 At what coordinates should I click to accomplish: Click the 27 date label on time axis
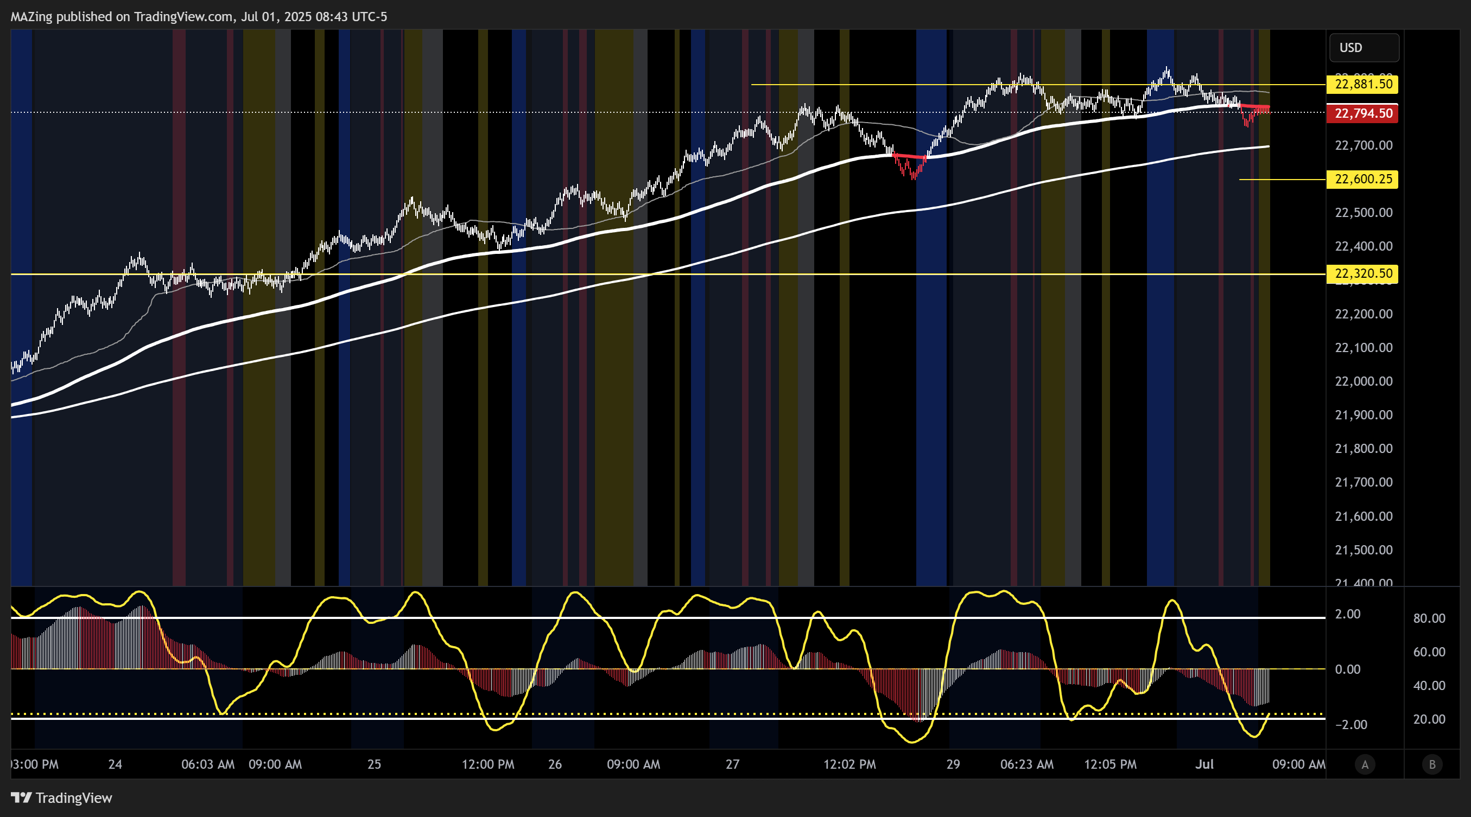tap(733, 764)
